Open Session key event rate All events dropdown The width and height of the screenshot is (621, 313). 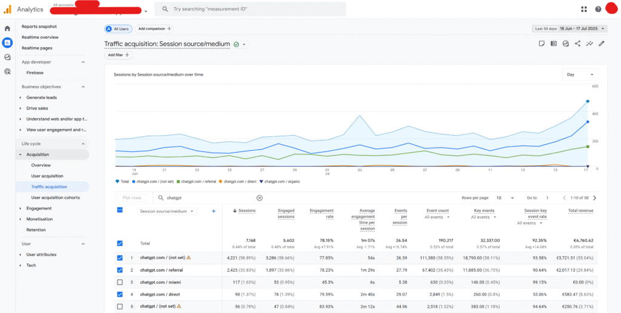530,223
